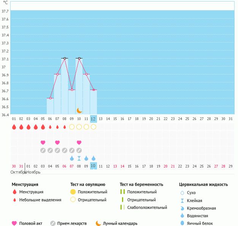This screenshot has height=226, width=238.
Task: Click the 37.1 temperature point on day 08
Action: (x=65, y=58)
